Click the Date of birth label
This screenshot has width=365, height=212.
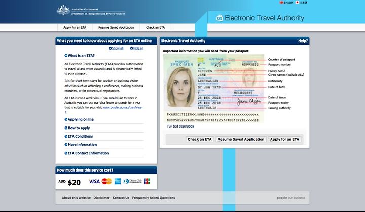[277, 87]
